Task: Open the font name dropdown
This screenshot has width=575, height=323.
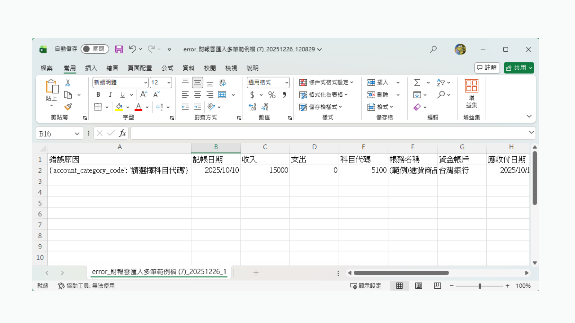Action: click(146, 83)
